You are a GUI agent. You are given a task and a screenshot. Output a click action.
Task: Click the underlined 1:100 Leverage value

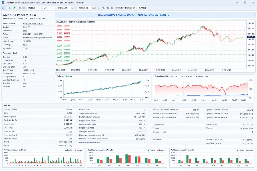(x=25, y=48)
